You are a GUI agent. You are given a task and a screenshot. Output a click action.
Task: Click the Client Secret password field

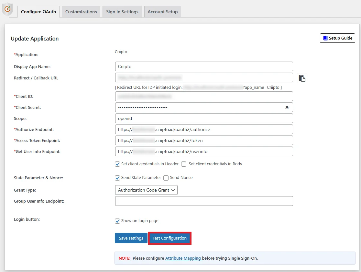204,107
